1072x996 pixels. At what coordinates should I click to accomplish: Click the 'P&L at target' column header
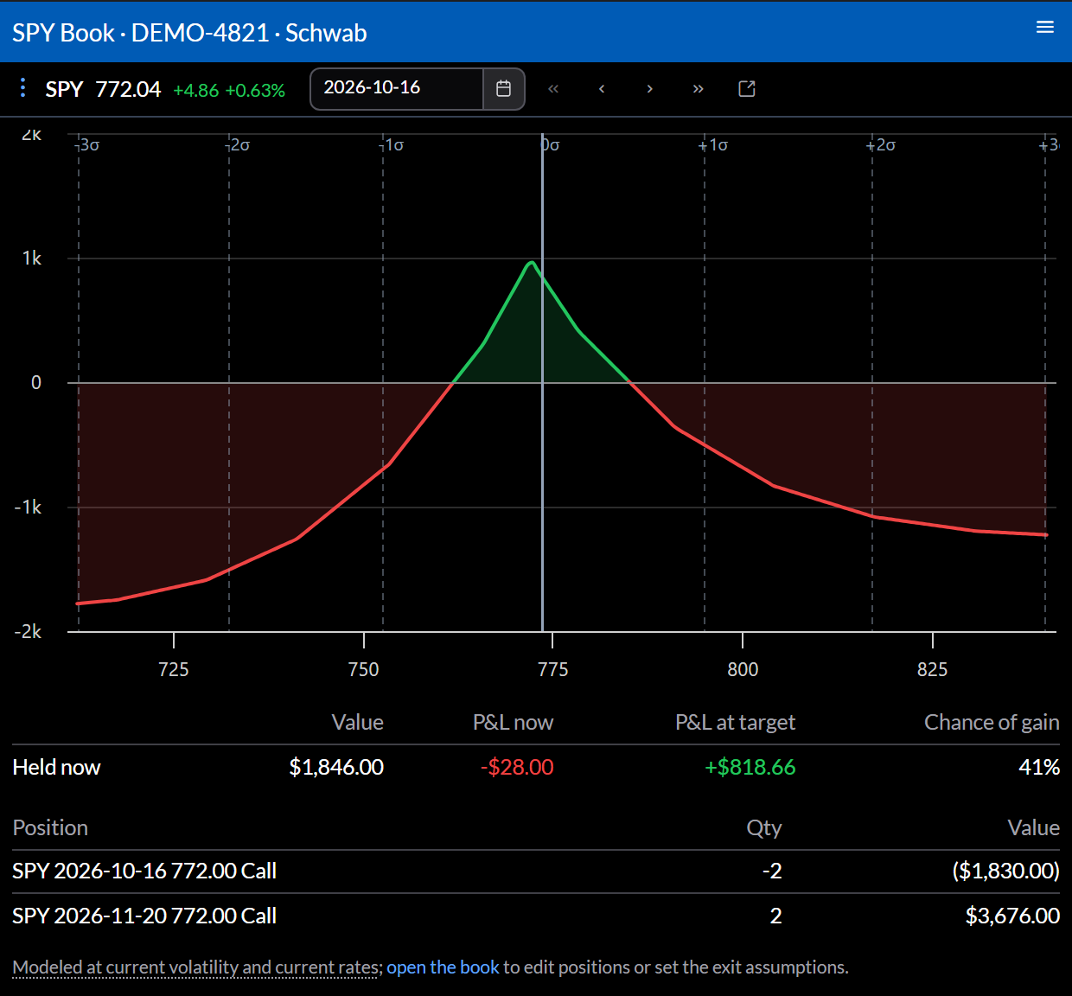[735, 723]
